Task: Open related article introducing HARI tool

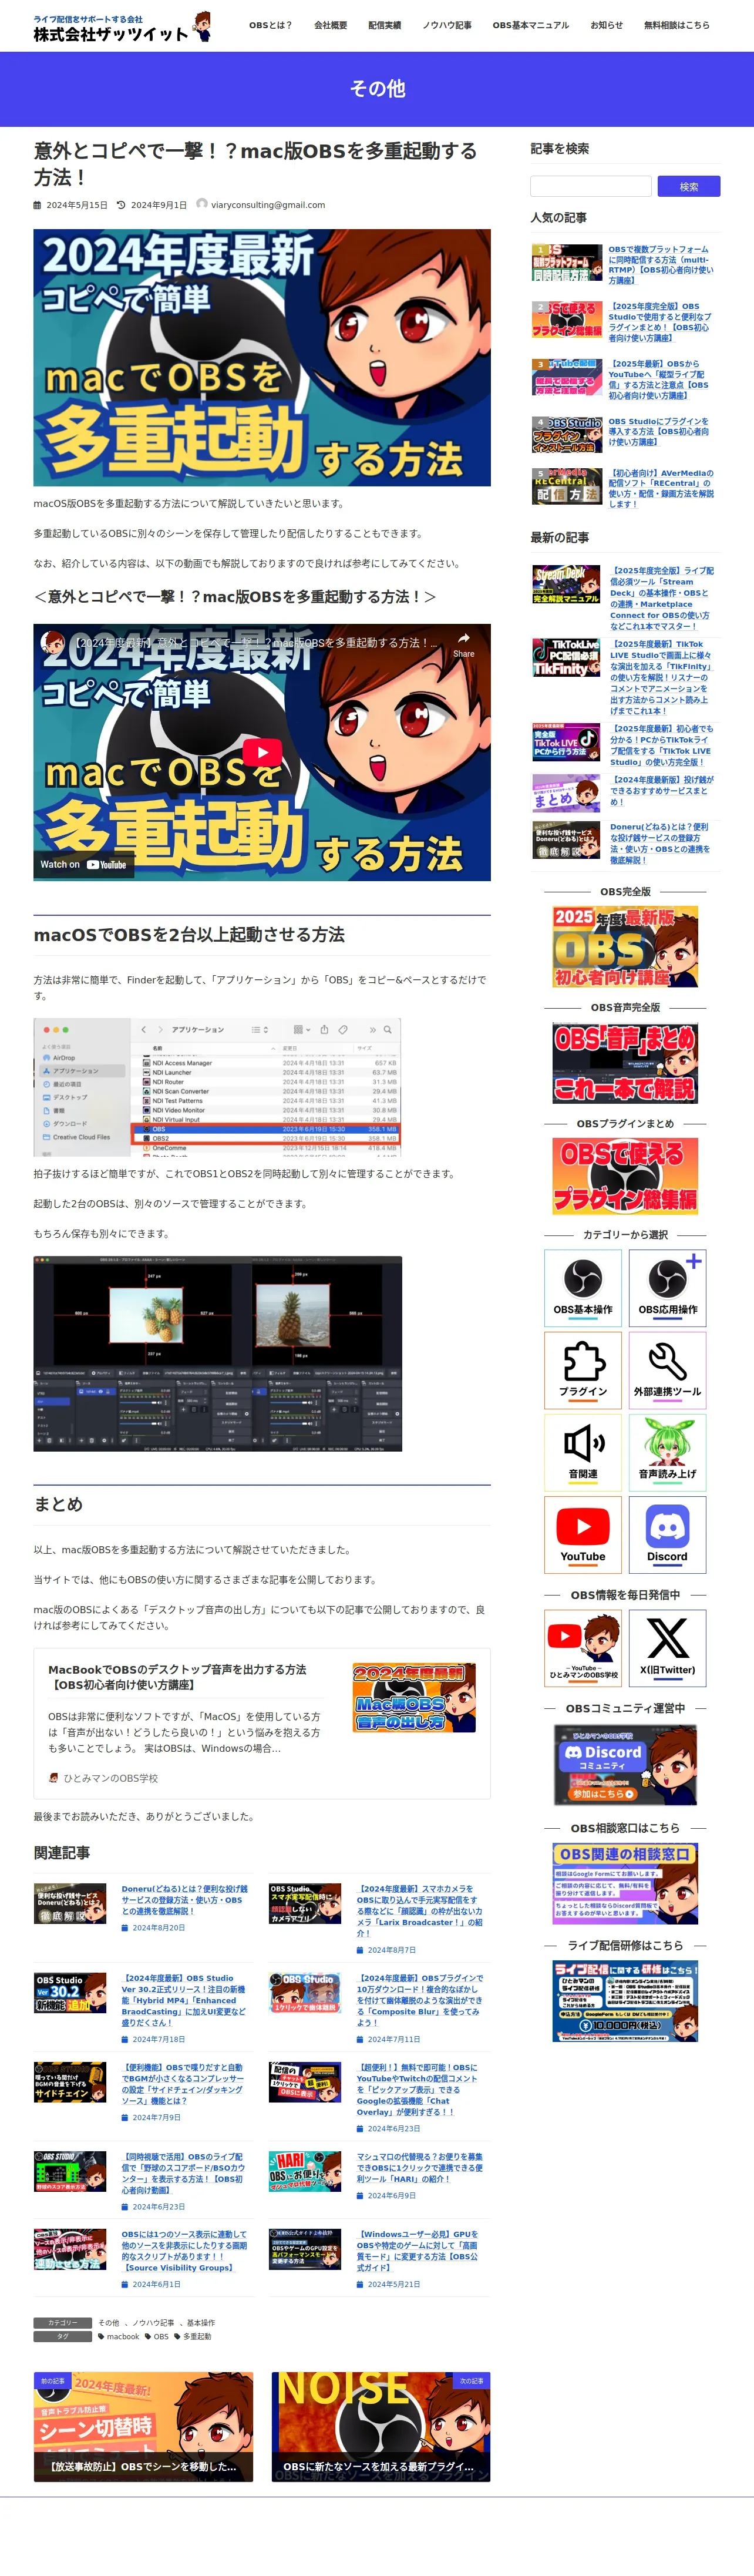Action: click(x=420, y=2168)
